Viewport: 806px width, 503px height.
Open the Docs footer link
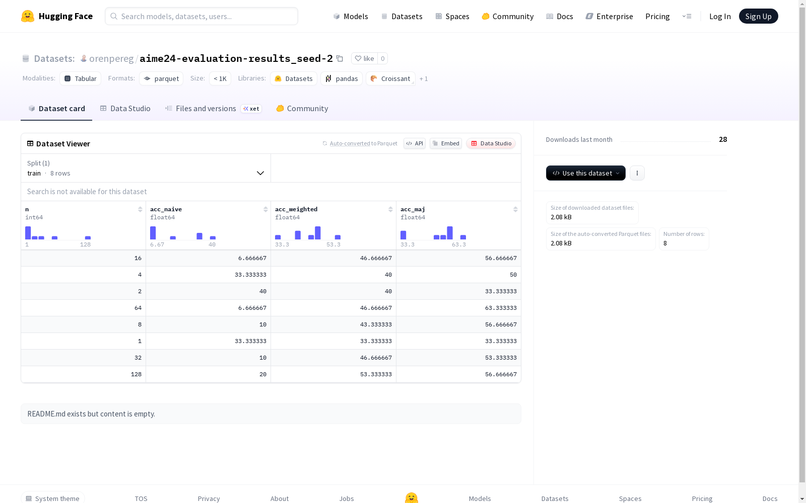(x=770, y=498)
